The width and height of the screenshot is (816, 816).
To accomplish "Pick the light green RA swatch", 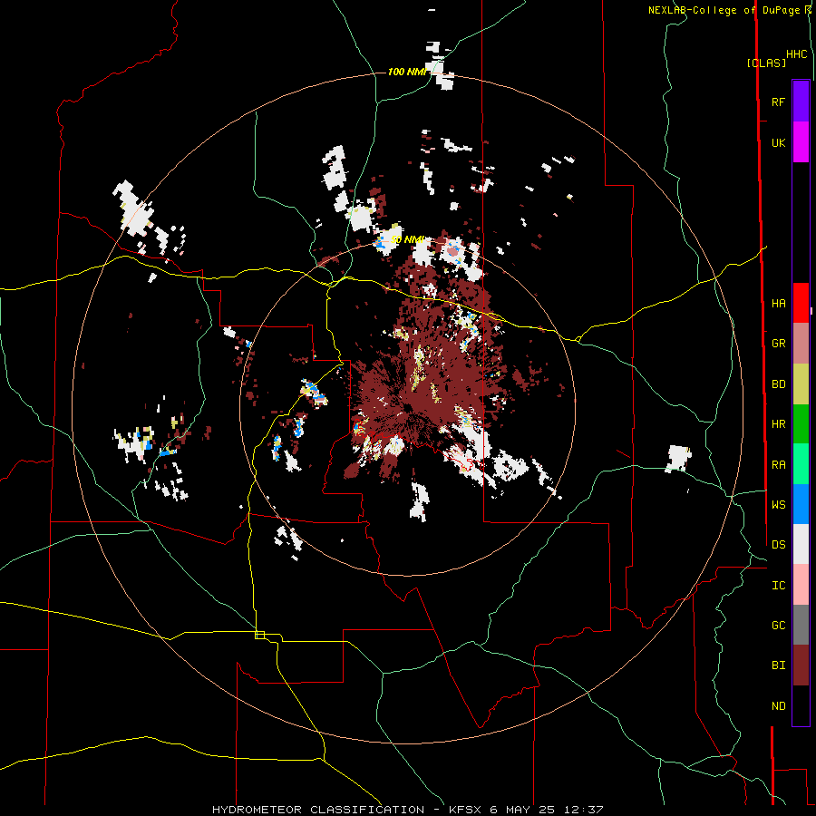I will pyautogui.click(x=801, y=464).
